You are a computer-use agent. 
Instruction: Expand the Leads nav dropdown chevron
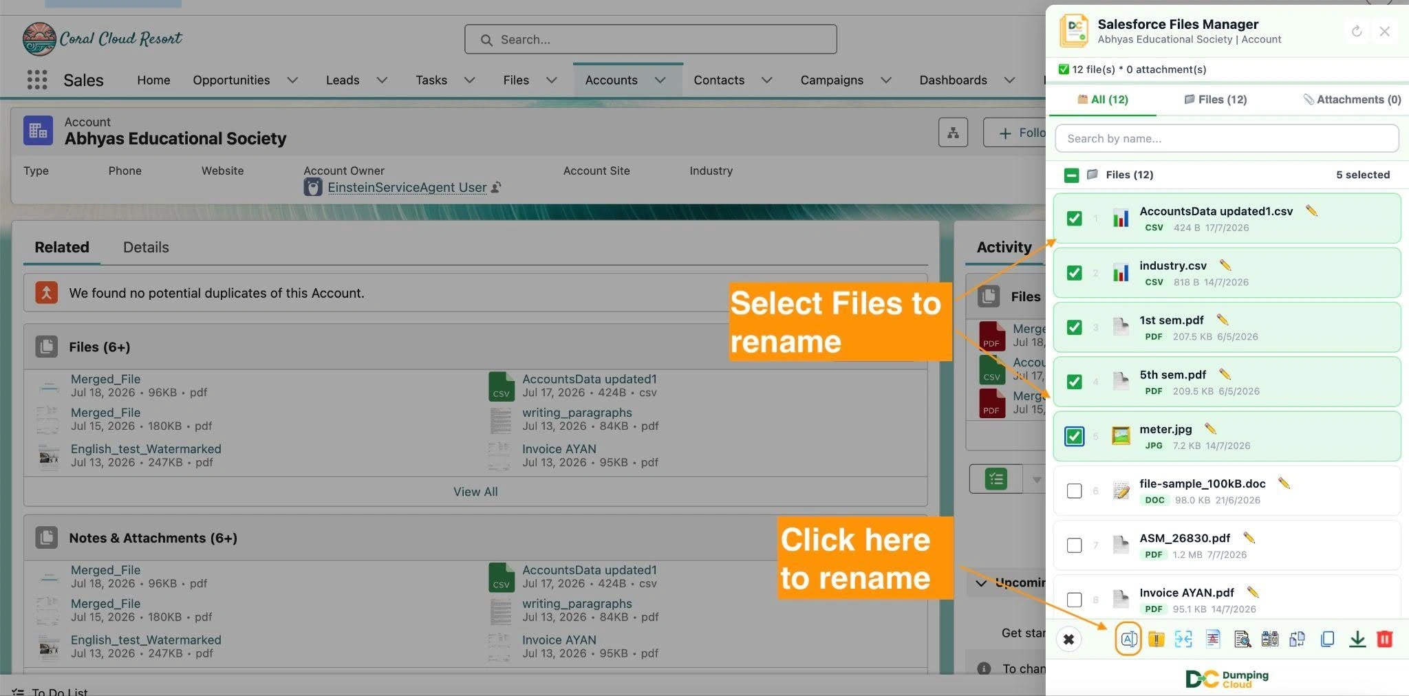[x=382, y=80]
